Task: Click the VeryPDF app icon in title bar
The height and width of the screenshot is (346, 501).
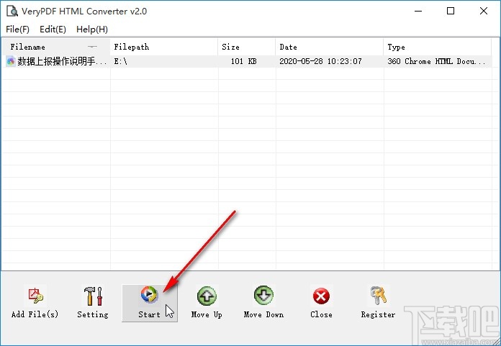Action: tap(12, 12)
